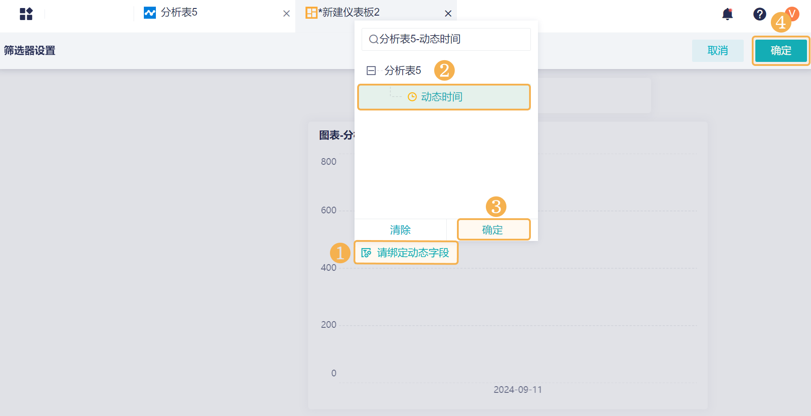Viewport: 811px width, 416px height.
Task: Close the 新建仪表板2 tab
Action: pos(448,14)
